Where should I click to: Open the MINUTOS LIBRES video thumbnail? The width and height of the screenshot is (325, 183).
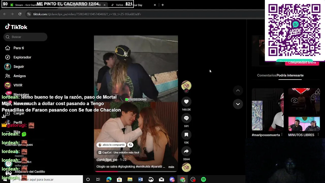coord(304,110)
